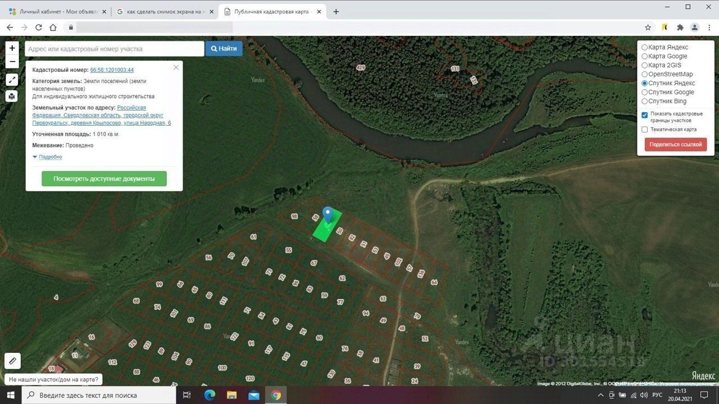The height and width of the screenshot is (404, 719).
Task: Click the 'Найти' search button
Action: pos(224,49)
